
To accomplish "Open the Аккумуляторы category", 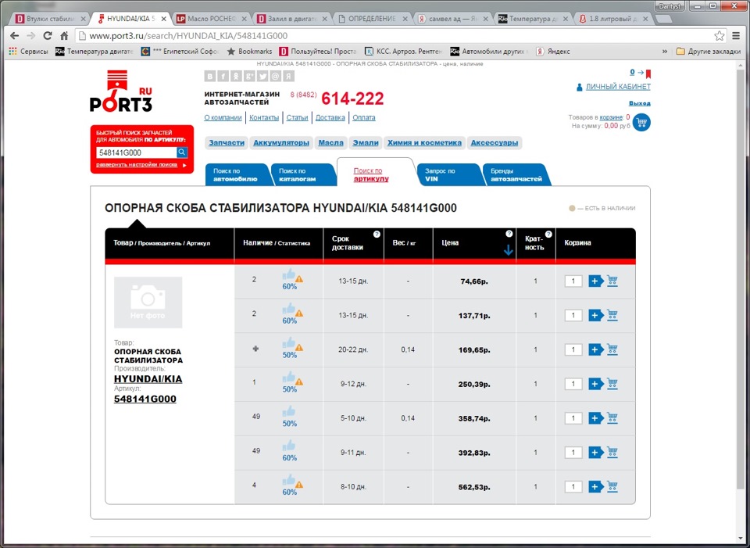I will [281, 143].
